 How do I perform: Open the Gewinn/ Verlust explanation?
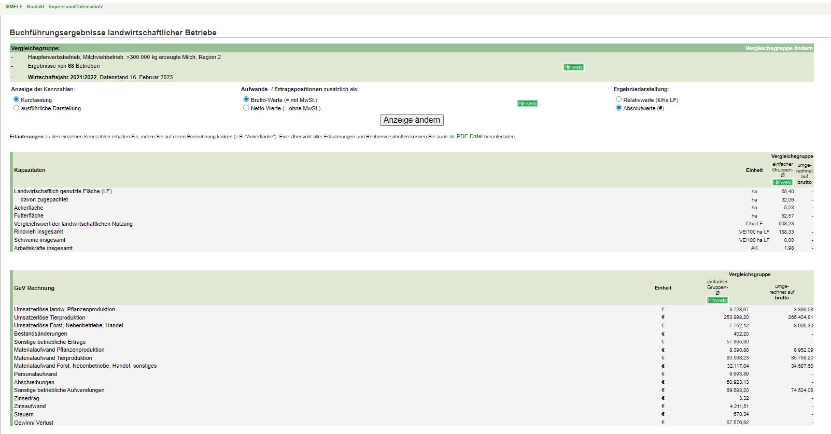pyautogui.click(x=34, y=423)
